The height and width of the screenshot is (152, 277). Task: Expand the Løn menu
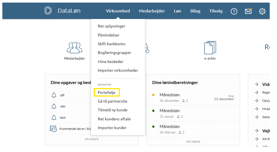pyautogui.click(x=177, y=11)
